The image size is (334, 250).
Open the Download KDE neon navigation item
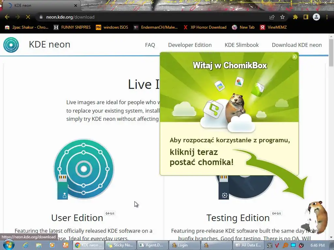[297, 45]
